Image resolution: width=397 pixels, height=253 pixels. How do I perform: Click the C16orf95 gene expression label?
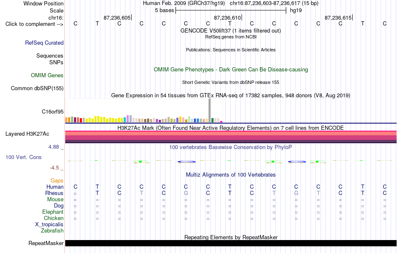click(52, 111)
